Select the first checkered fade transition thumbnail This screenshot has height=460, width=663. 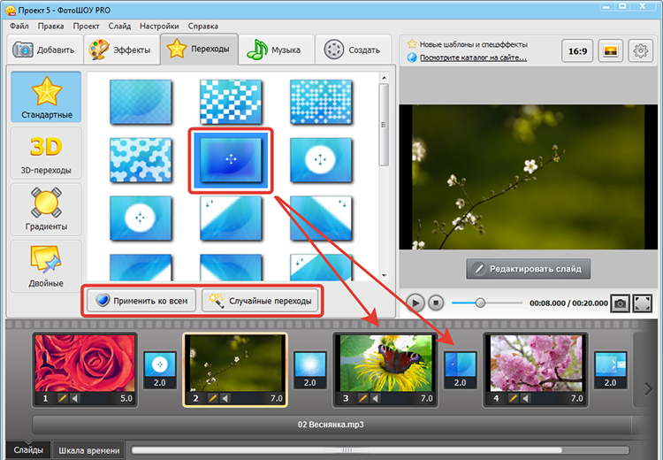[x=141, y=102]
